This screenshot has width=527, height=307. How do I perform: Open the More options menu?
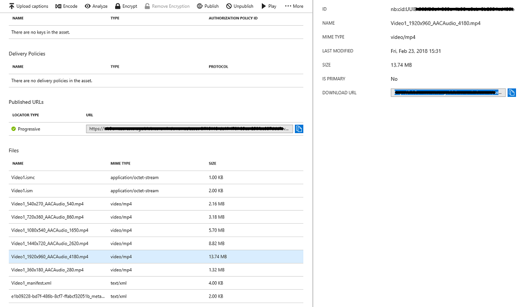point(292,6)
